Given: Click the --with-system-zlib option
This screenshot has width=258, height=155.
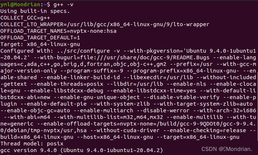Looking at the screenshot, I should (120, 104).
